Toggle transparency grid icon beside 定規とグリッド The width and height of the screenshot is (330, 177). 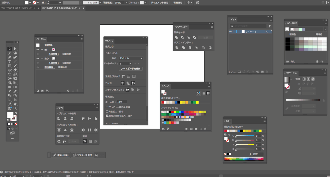(134, 76)
